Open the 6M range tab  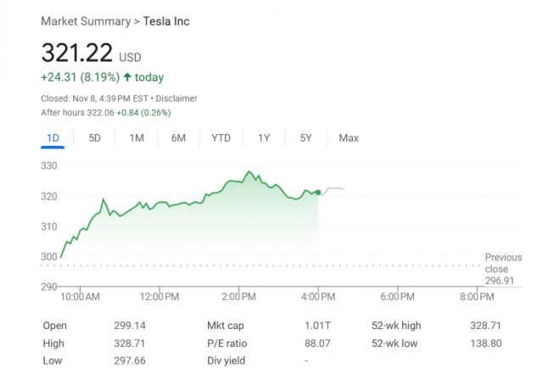178,137
